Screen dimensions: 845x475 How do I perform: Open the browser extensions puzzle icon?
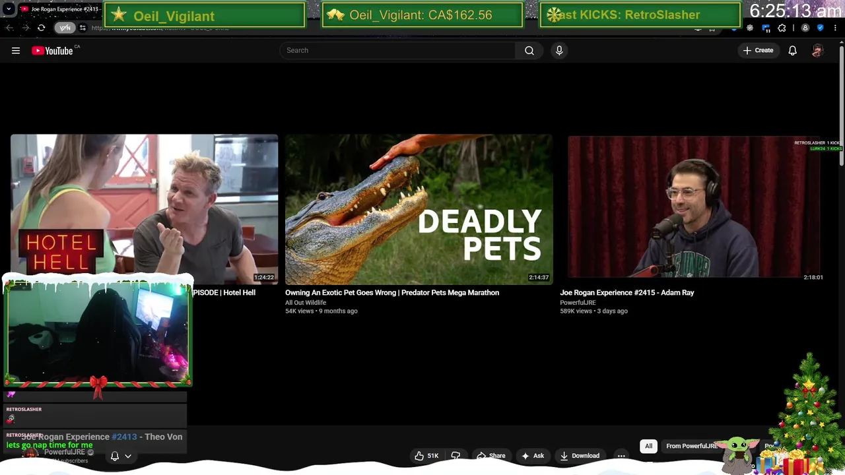pos(782,28)
